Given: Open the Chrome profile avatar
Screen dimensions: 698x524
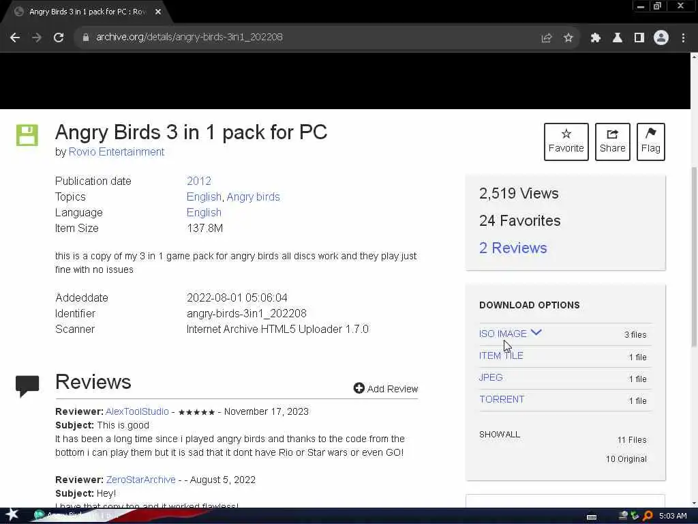Looking at the screenshot, I should click(x=661, y=38).
